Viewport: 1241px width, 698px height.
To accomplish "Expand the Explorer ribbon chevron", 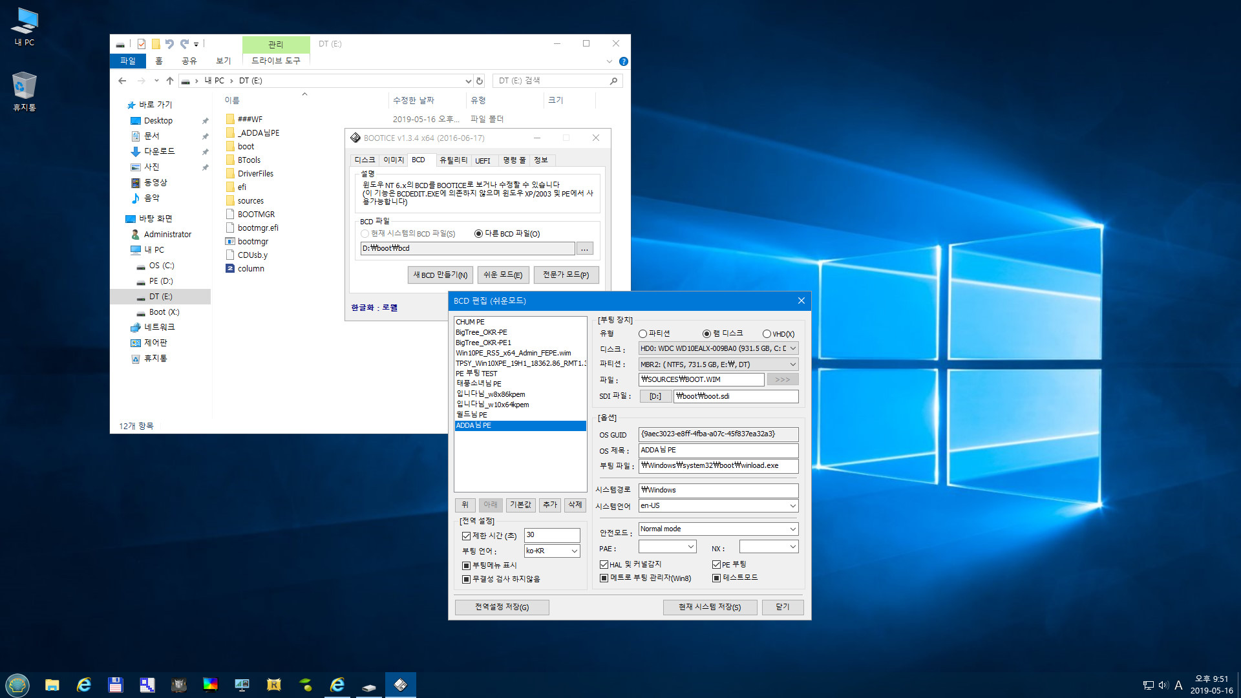I will coord(609,61).
